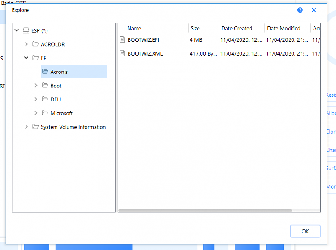
Task: Click the horizontal scrollbar in file list
Action: tap(205, 211)
